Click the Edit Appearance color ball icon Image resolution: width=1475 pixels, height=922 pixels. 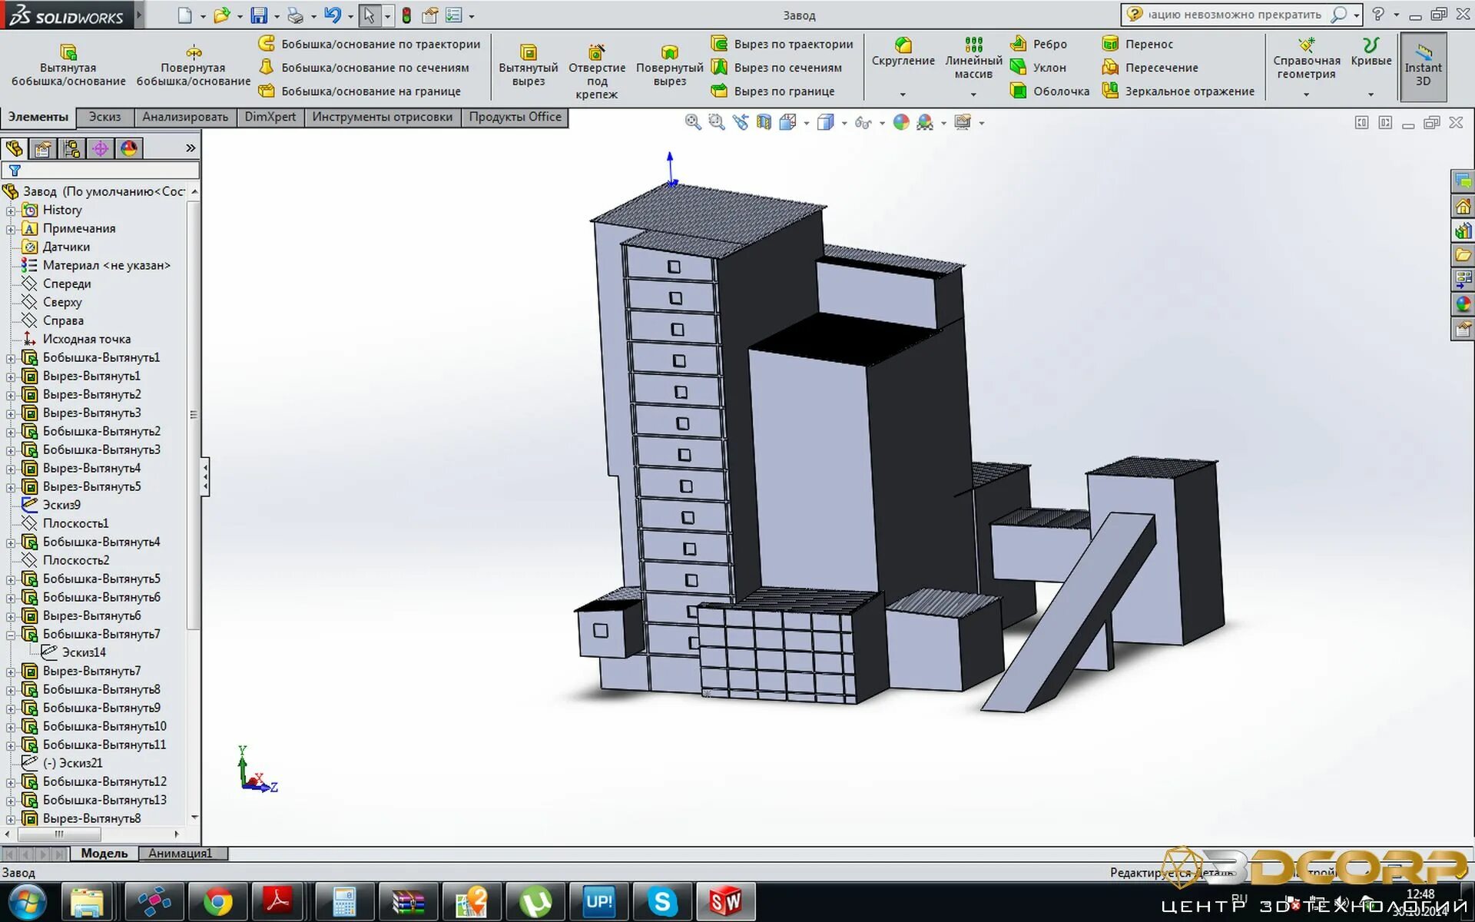pos(902,122)
